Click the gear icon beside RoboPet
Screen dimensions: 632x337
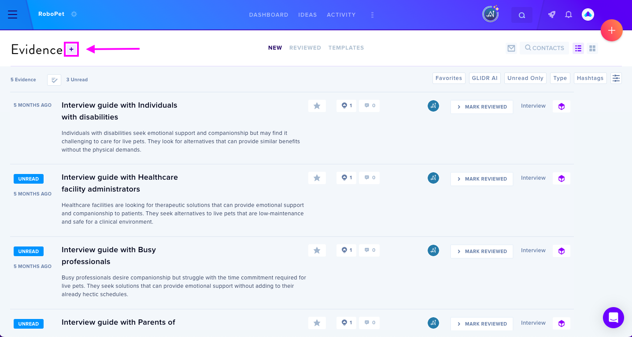point(74,14)
